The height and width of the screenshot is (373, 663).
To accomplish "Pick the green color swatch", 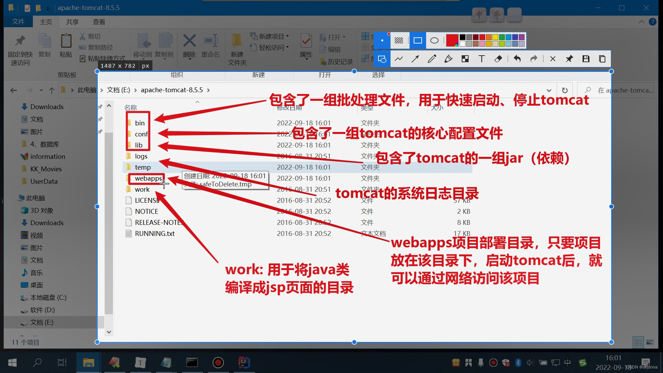I will click(x=502, y=37).
